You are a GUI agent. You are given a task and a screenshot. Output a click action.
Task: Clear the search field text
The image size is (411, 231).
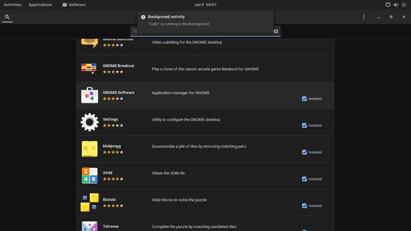coord(276,31)
